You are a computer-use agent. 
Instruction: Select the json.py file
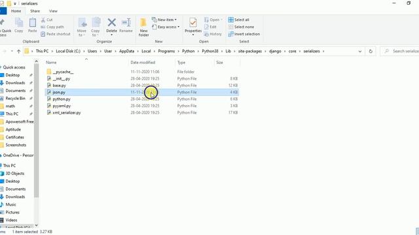click(142, 92)
